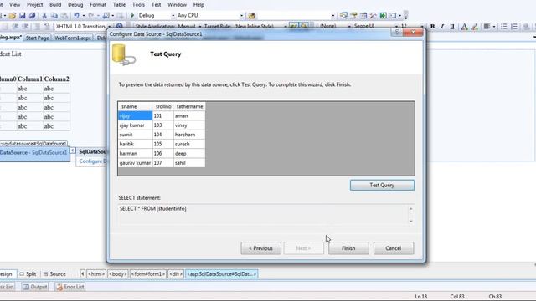Open the Debug configuration dropdown

point(173,16)
